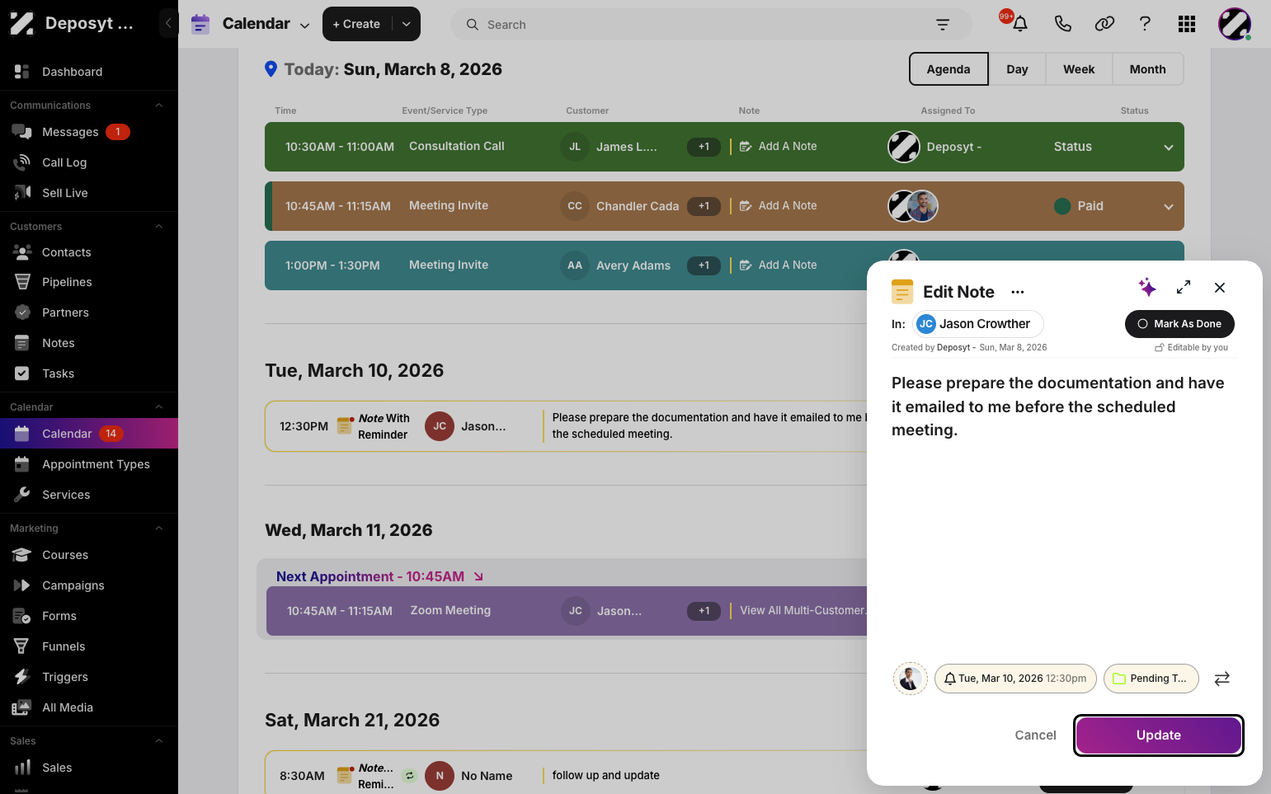Open the Calendar title dropdown chevron
Viewport: 1271px width, 794px height.
tap(304, 25)
